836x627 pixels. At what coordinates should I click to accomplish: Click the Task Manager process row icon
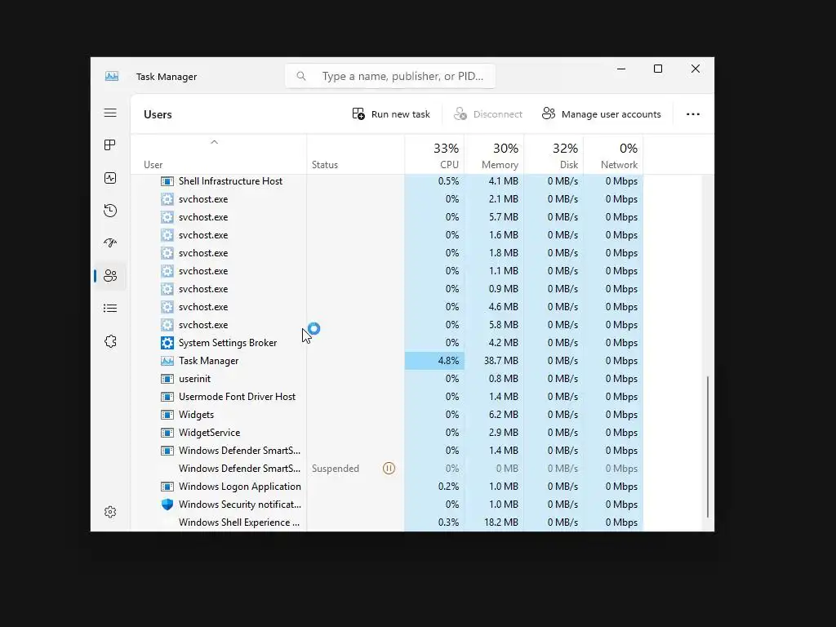(167, 361)
